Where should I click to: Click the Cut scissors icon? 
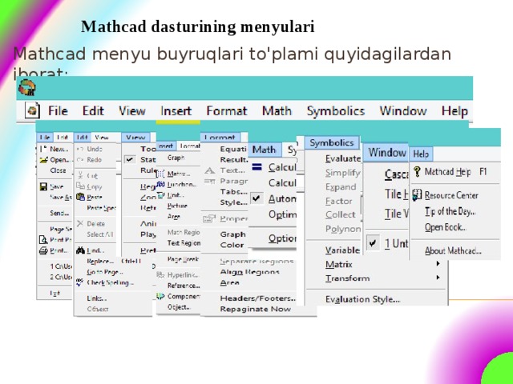pos(80,175)
